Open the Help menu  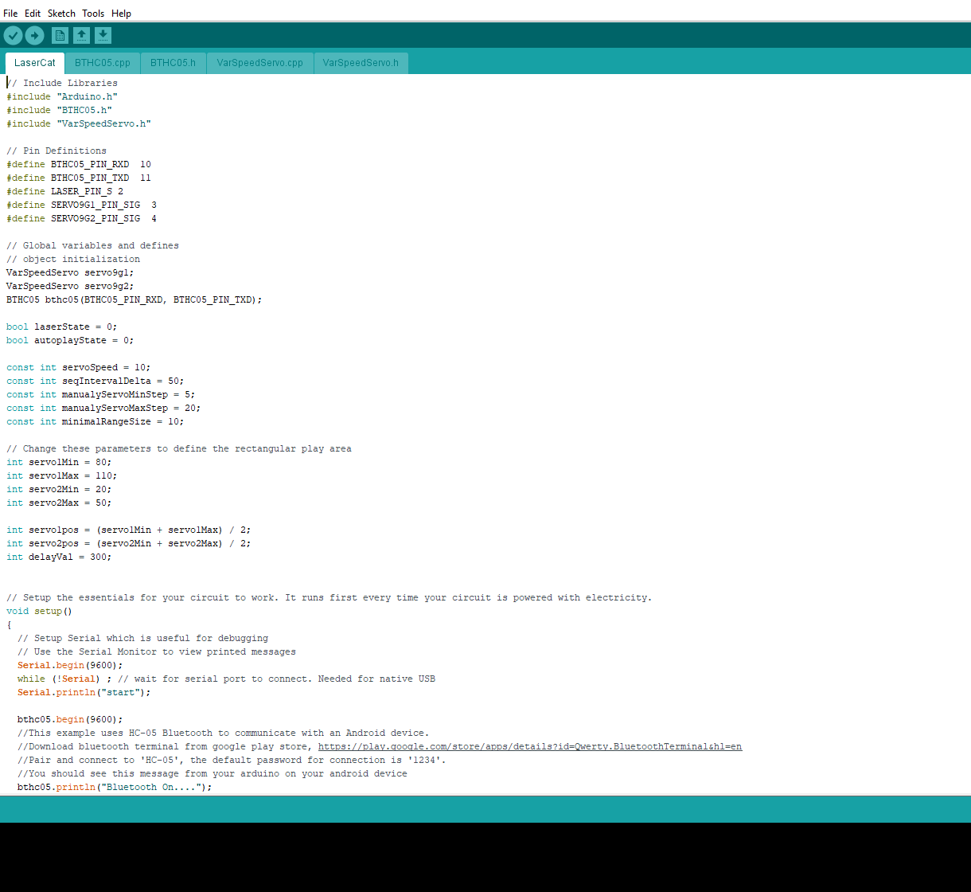[121, 13]
